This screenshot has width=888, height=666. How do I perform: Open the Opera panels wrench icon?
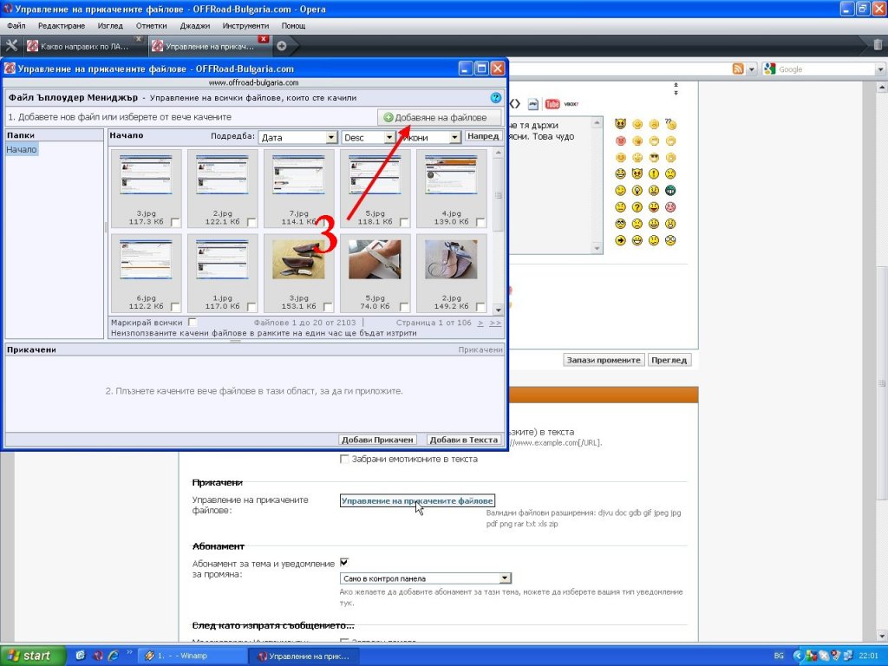pos(11,46)
